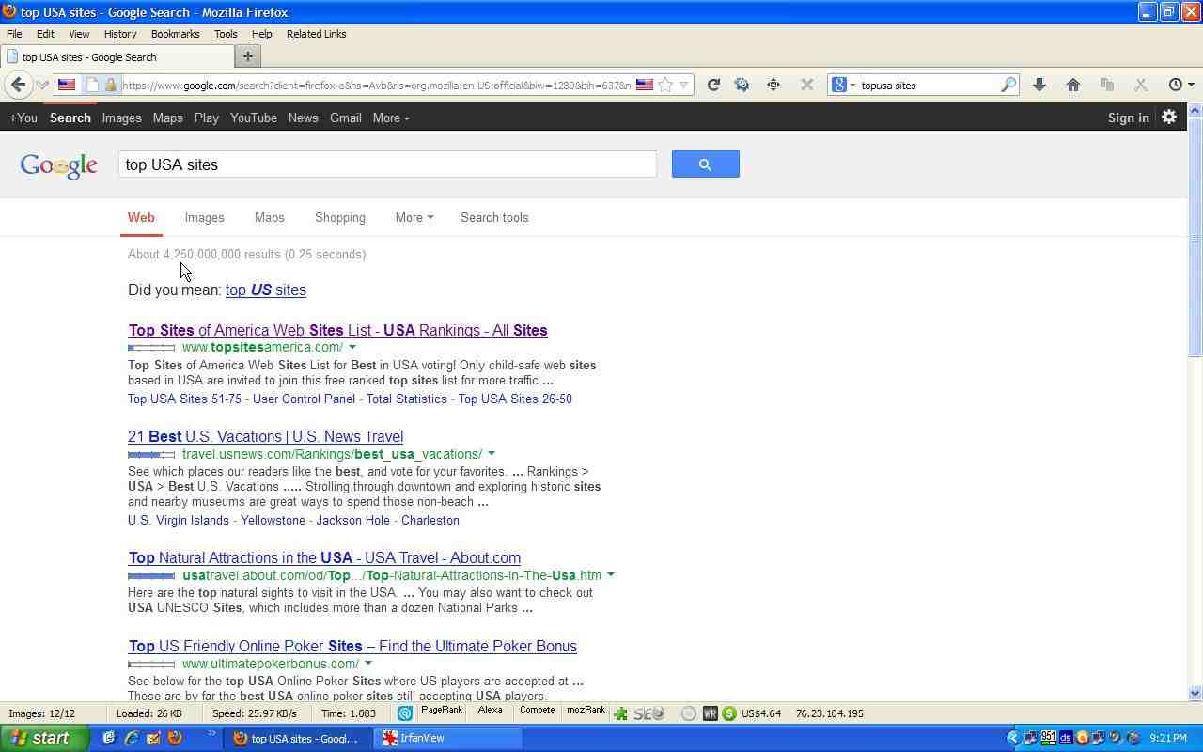Click the green puzzle add-on icon in status bar
Image resolution: width=1203 pixels, height=752 pixels.
pyautogui.click(x=620, y=713)
